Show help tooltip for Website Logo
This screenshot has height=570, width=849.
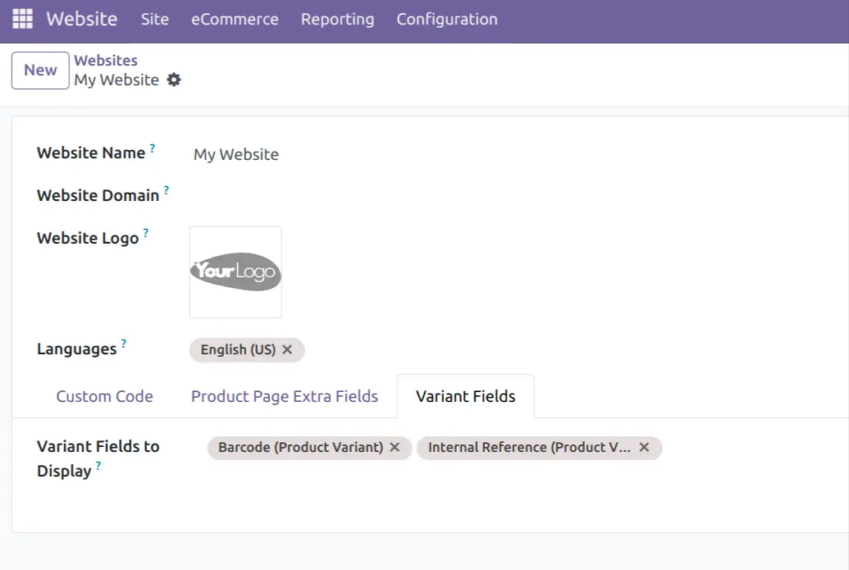coord(146,233)
